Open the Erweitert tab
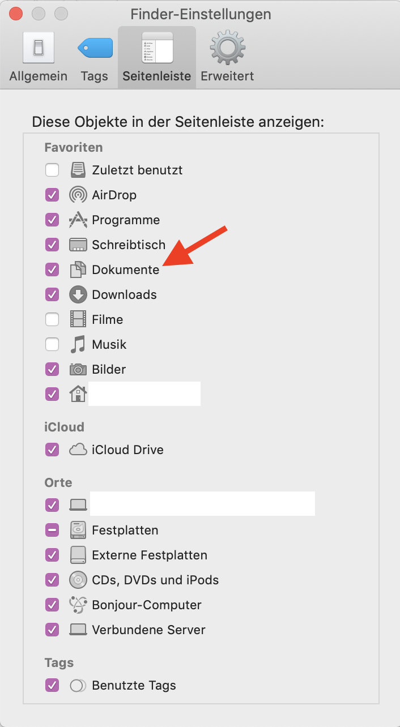This screenshot has height=727, width=400. tap(227, 57)
